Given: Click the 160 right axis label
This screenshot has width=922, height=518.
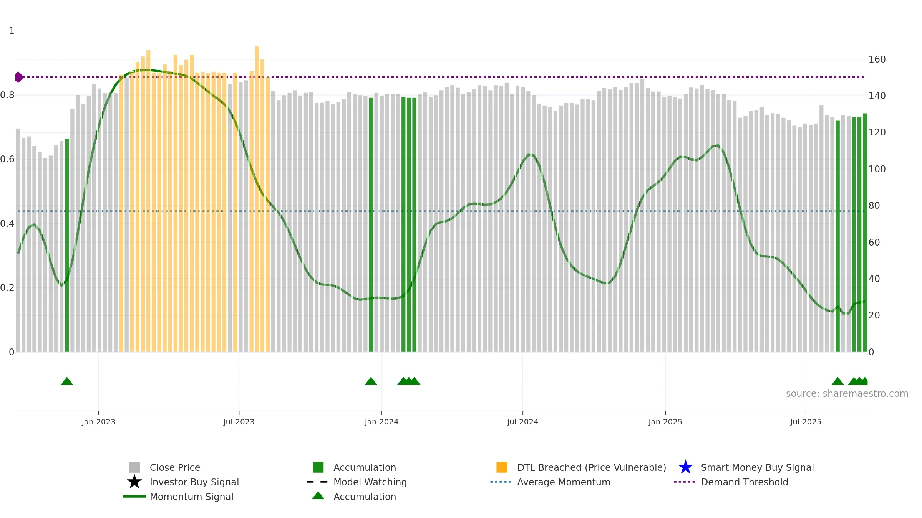Looking at the screenshot, I should (x=877, y=59).
